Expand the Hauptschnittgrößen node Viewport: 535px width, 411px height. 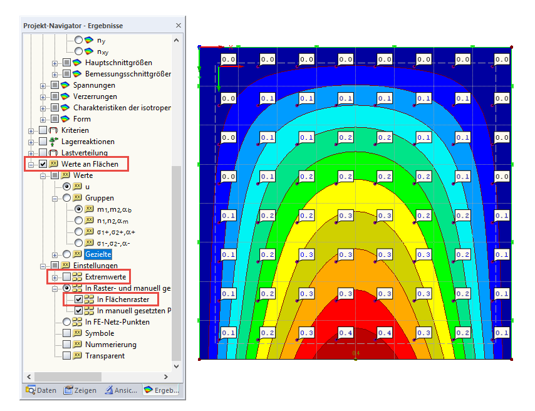click(x=55, y=63)
